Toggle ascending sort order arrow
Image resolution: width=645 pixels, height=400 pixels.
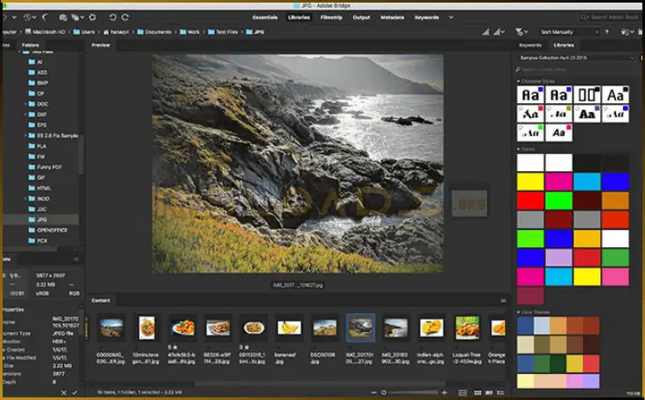tap(607, 31)
